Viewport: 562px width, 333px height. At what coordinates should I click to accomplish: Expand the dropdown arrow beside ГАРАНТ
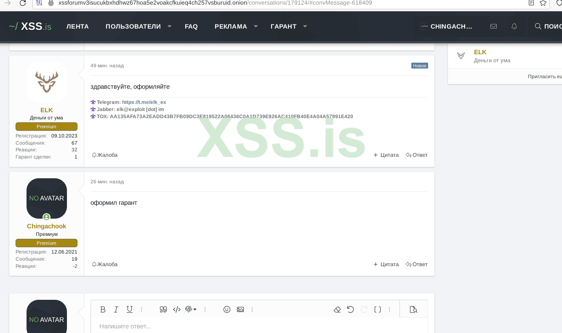[305, 26]
